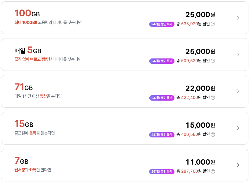Screen dimensions: 250x183
Task: Open the discount tooltip for 매일 5GB plan
Action: pos(213,61)
